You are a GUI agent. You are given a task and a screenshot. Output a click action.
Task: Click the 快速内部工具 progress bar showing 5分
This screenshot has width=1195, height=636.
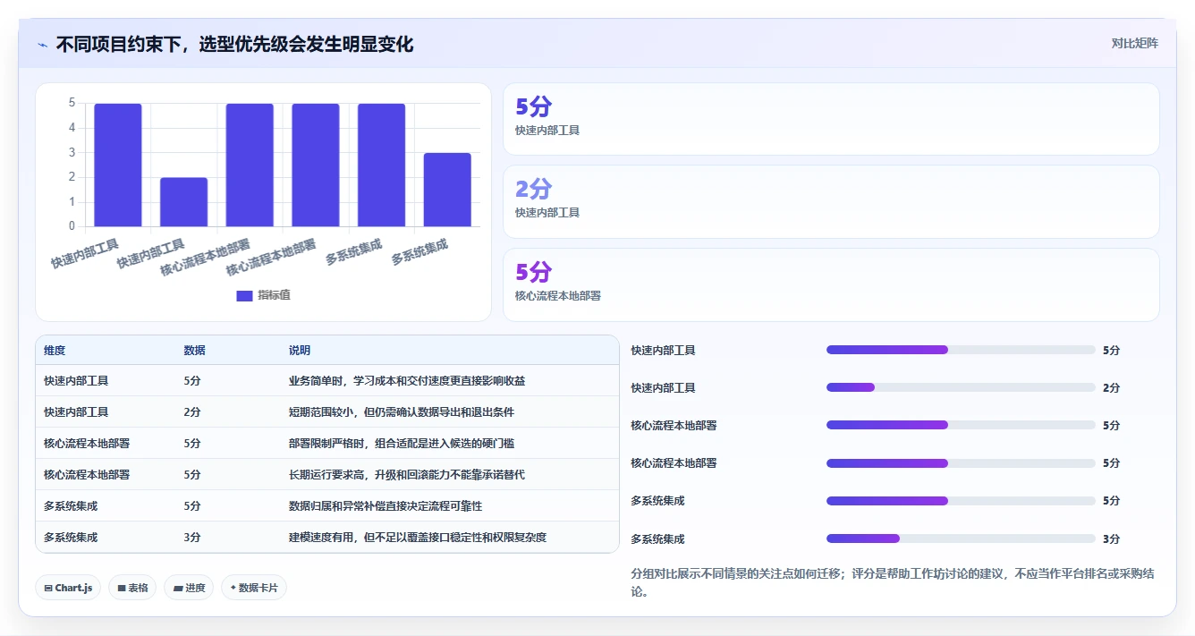point(961,350)
